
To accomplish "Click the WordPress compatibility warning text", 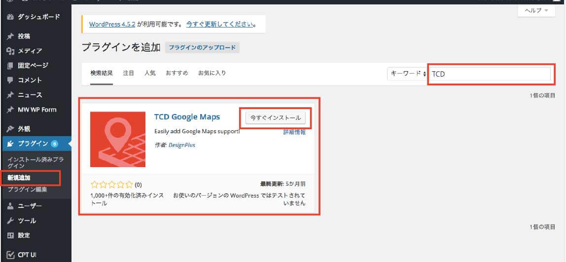I will (x=240, y=200).
